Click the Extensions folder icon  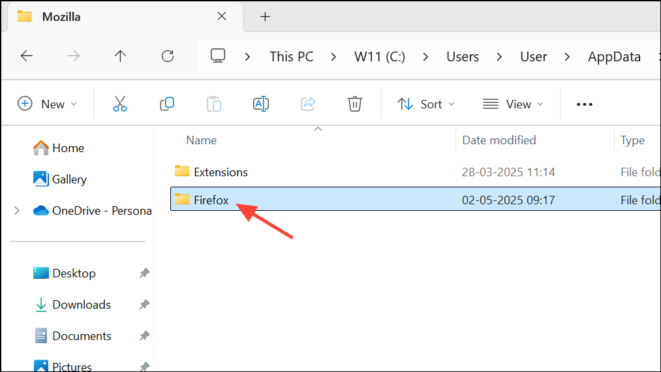pos(182,171)
